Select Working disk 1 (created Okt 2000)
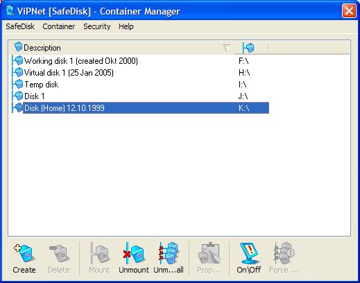The image size is (360, 283). coord(140,61)
